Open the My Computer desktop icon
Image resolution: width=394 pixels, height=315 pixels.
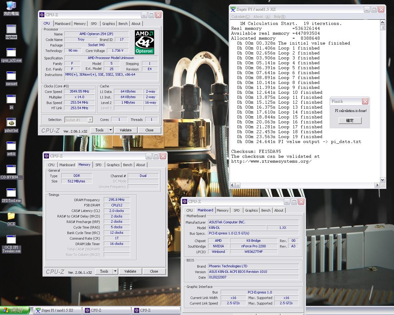click(11, 8)
